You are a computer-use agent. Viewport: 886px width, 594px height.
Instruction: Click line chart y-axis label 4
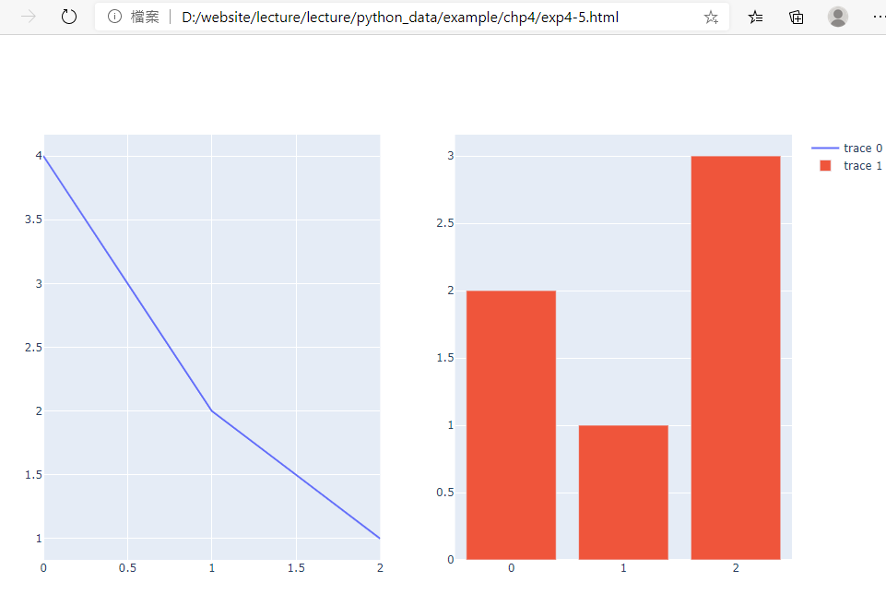(x=39, y=156)
